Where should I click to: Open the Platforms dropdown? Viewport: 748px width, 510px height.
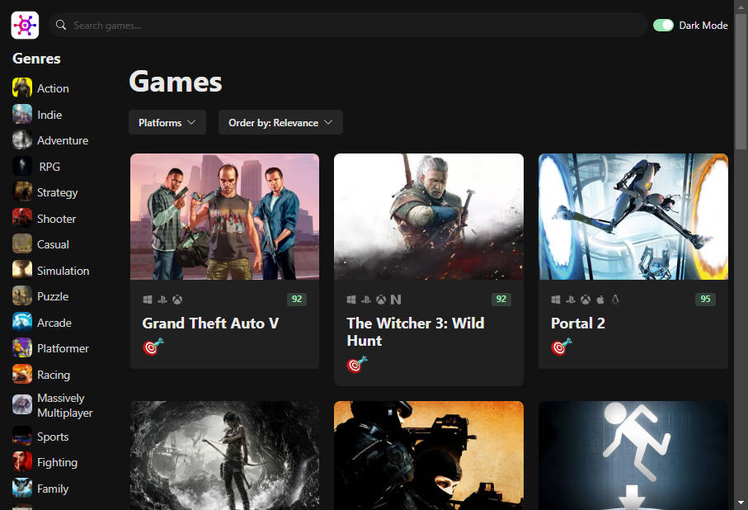pyautogui.click(x=167, y=122)
